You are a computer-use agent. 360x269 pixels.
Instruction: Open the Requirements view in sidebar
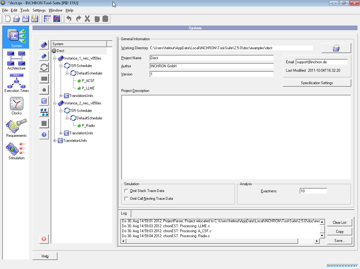coord(16,128)
